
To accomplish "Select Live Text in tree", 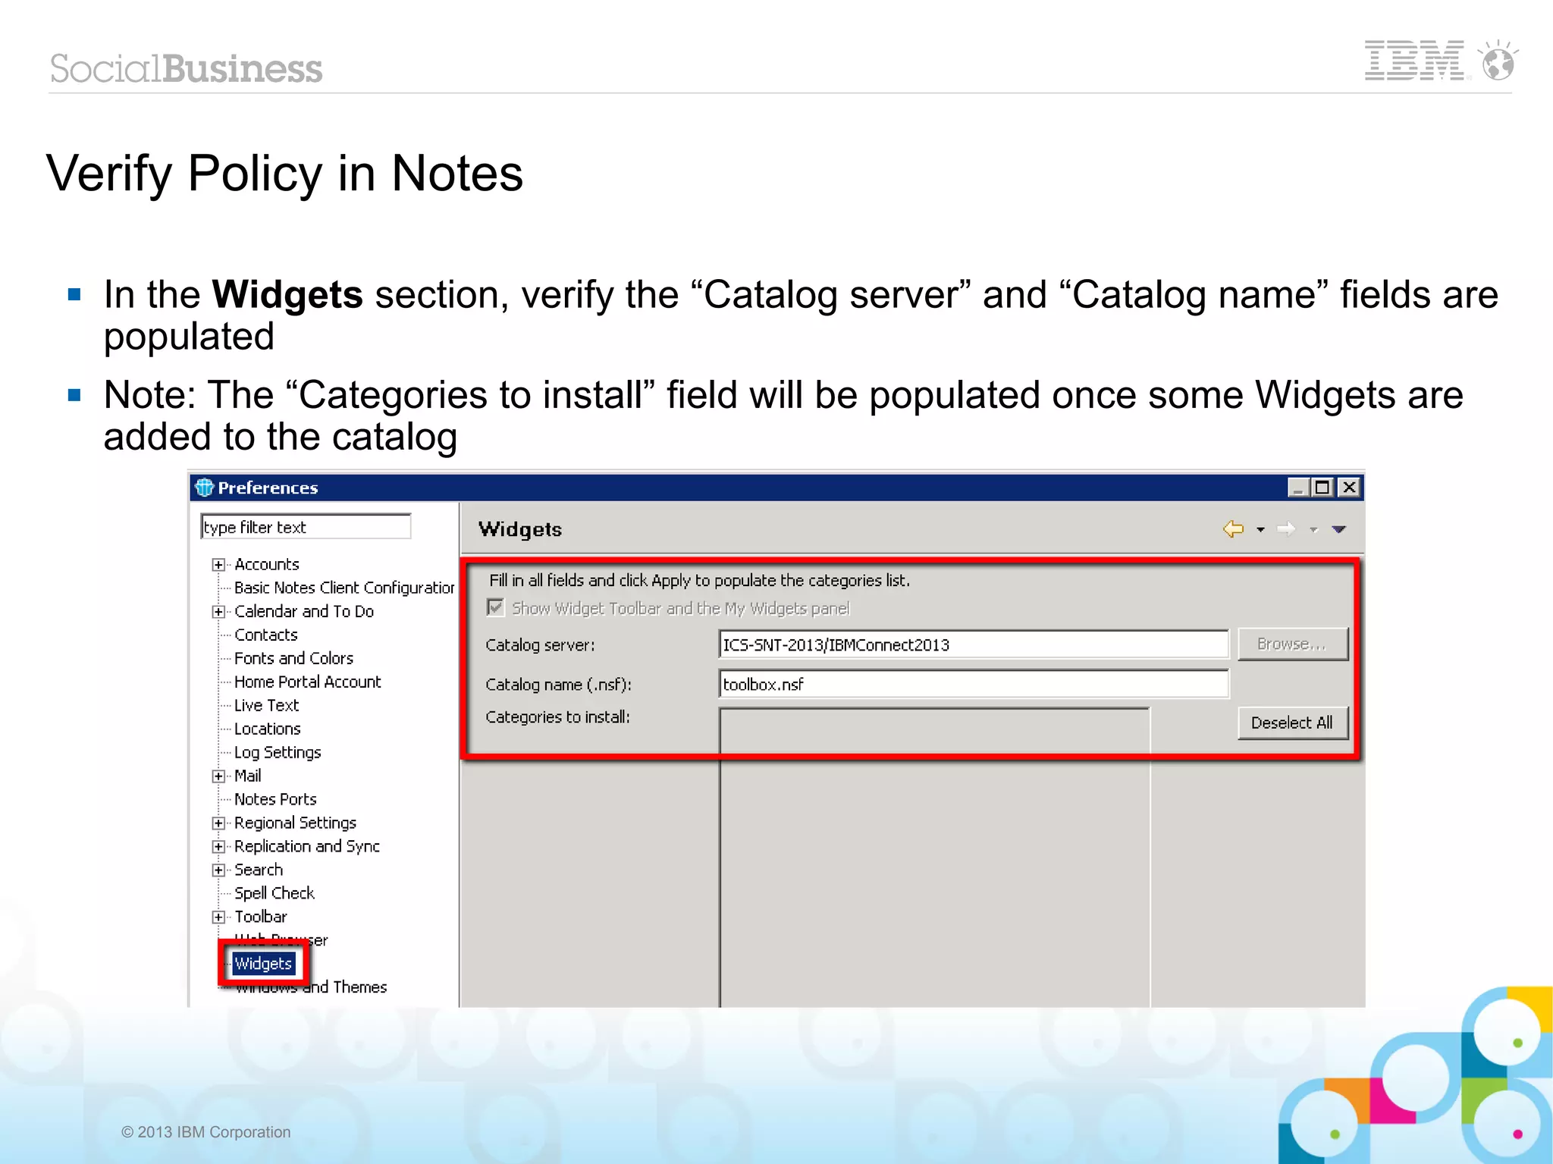I will [267, 705].
